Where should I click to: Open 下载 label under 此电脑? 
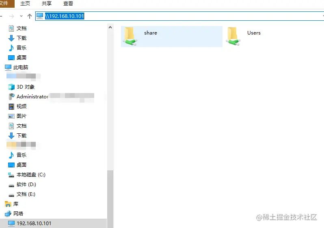(22, 136)
